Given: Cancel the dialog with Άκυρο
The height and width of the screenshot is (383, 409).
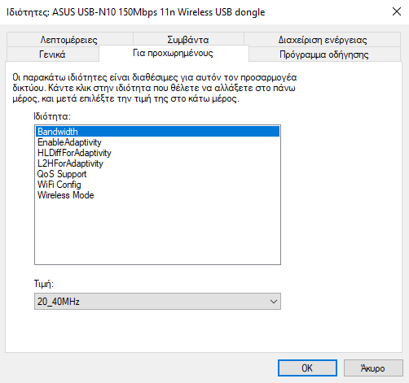Looking at the screenshot, I should [x=373, y=368].
